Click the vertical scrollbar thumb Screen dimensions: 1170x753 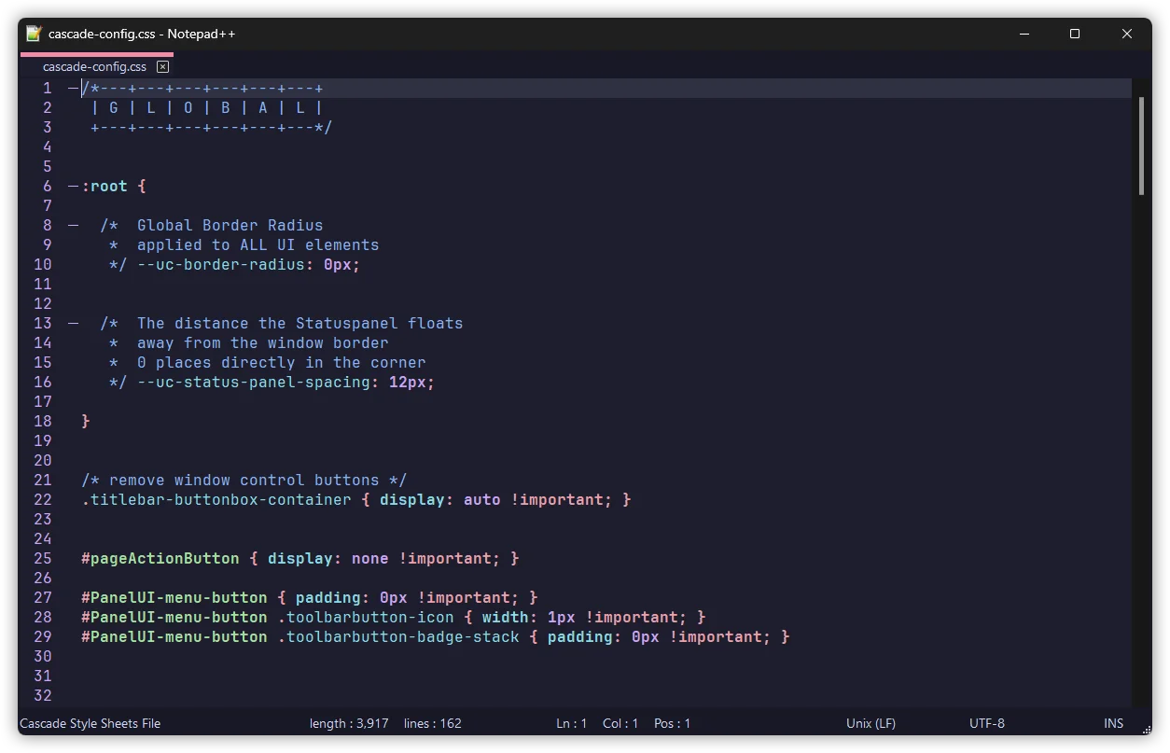coord(1141,145)
